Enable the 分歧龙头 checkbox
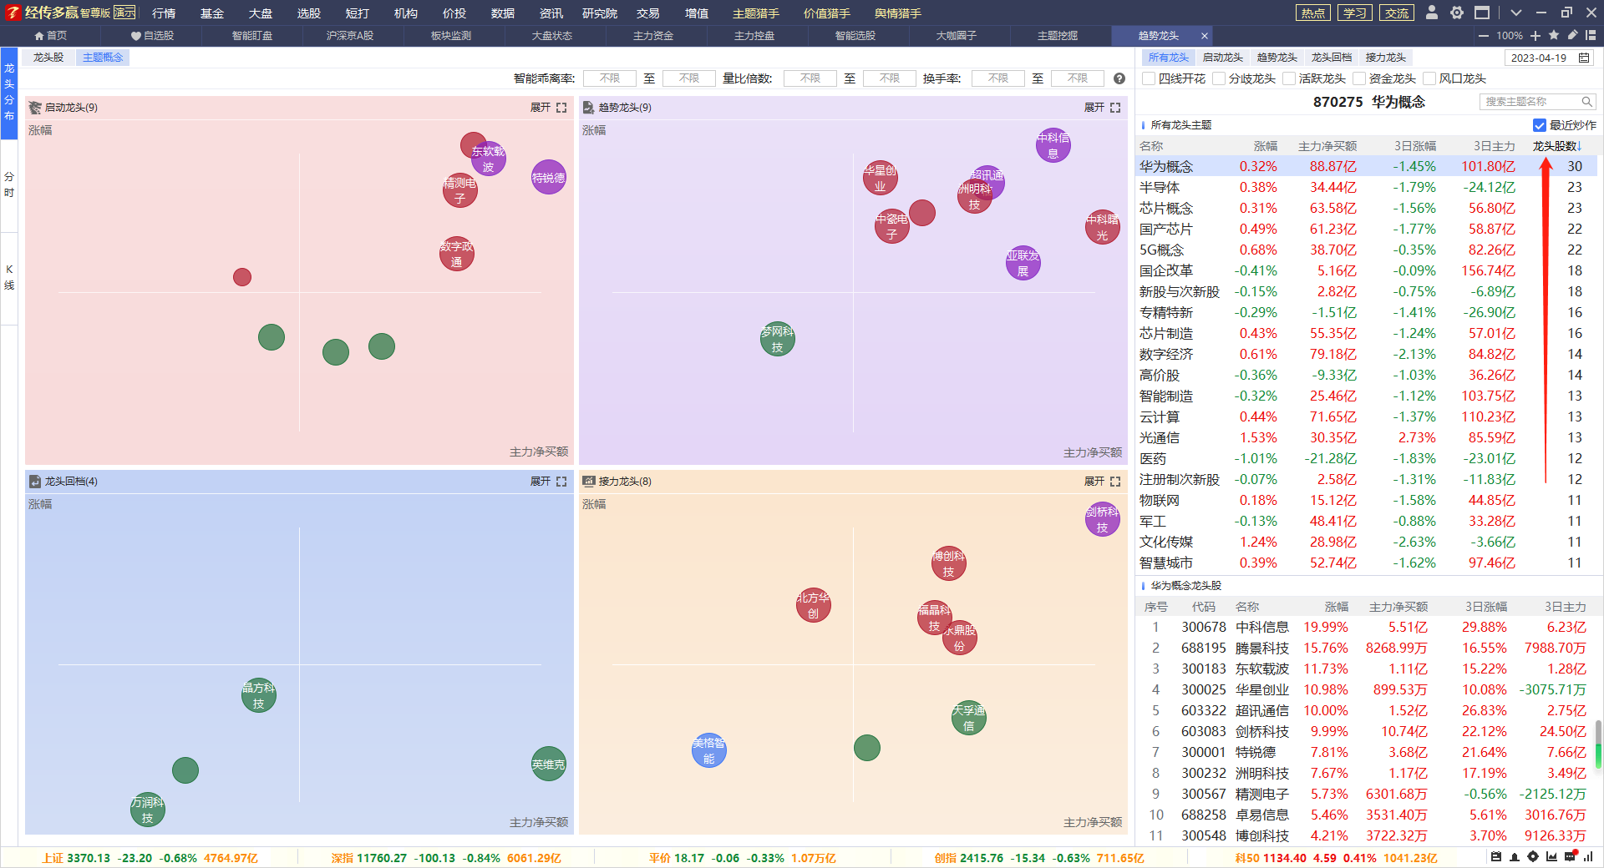1604x868 pixels. pos(1219,78)
